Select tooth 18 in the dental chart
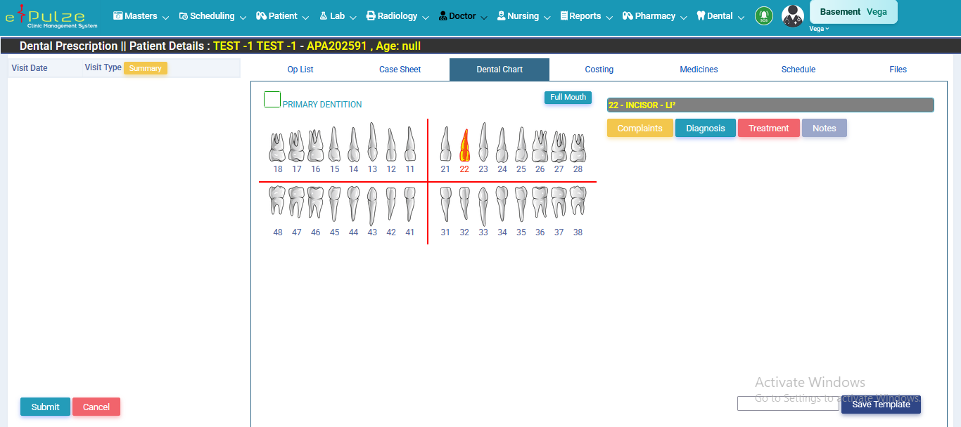The width and height of the screenshot is (961, 427). click(277, 147)
